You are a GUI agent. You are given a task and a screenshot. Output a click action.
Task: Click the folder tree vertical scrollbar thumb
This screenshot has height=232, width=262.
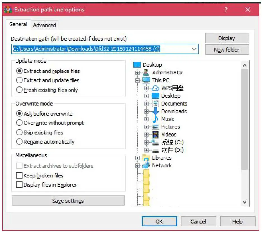pyautogui.click(x=245, y=119)
